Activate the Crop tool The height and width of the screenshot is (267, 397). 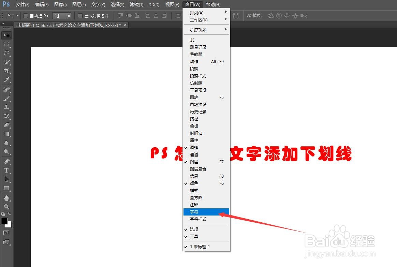click(6, 71)
